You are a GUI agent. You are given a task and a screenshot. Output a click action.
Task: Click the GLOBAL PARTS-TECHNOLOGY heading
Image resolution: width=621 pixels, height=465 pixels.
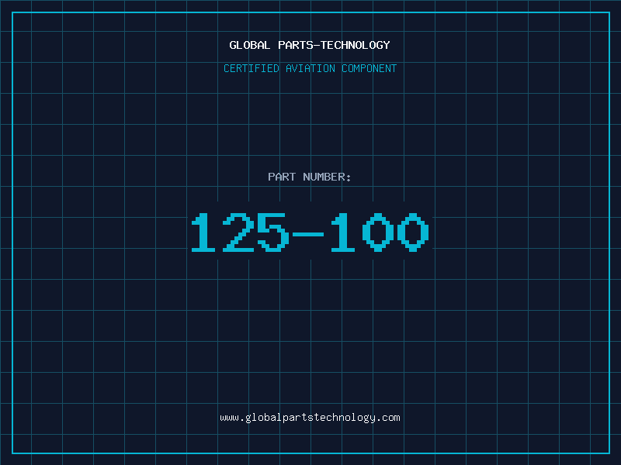310,45
